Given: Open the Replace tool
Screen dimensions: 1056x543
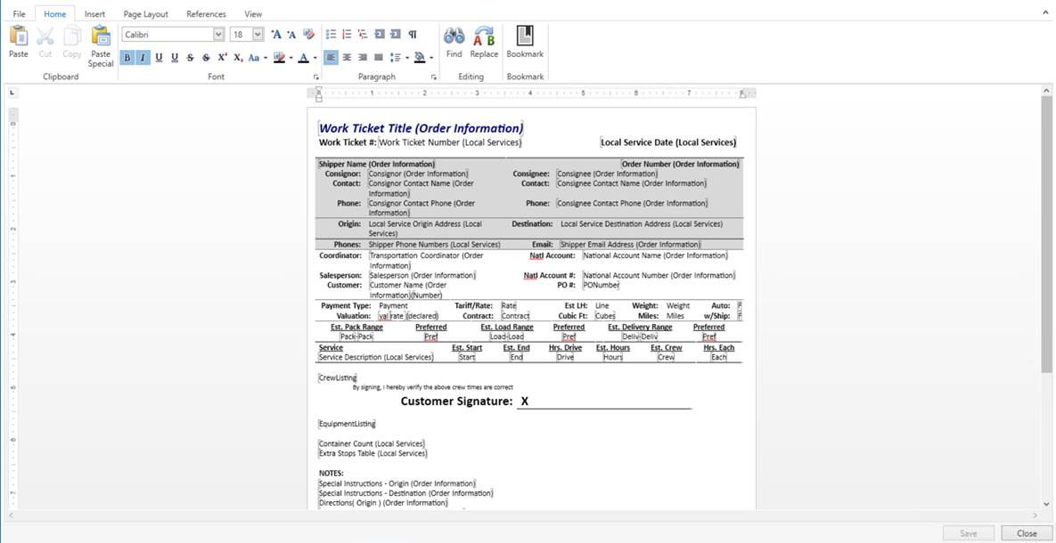Looking at the screenshot, I should [484, 41].
